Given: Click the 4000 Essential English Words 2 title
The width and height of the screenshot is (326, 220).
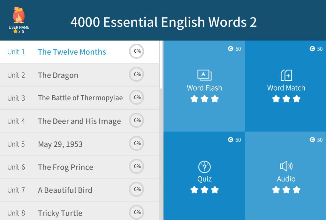Looking at the screenshot, I should pyautogui.click(x=163, y=22).
